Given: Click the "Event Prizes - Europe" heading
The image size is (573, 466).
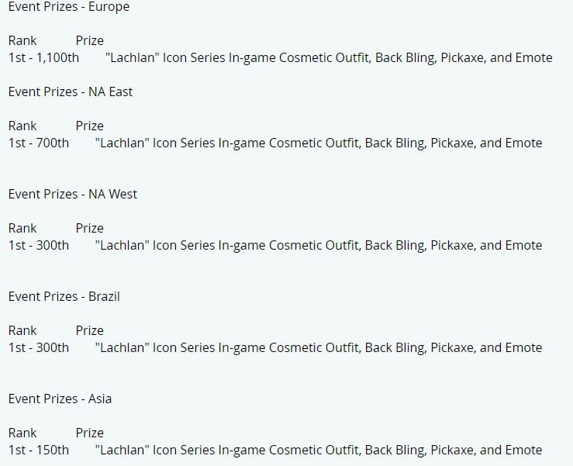Looking at the screenshot, I should (x=69, y=6).
